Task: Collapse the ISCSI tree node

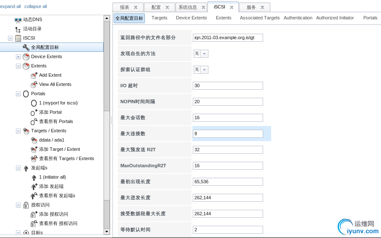Action: coord(10,38)
